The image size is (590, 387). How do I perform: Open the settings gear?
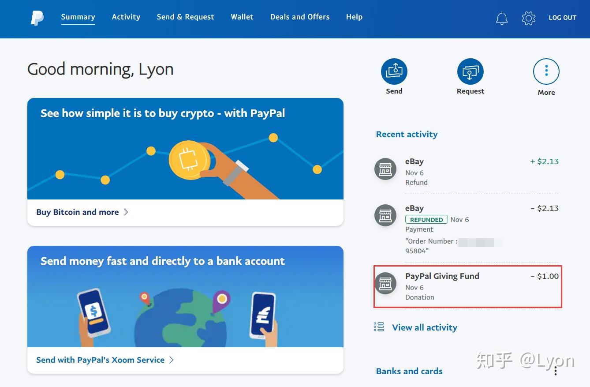point(528,18)
